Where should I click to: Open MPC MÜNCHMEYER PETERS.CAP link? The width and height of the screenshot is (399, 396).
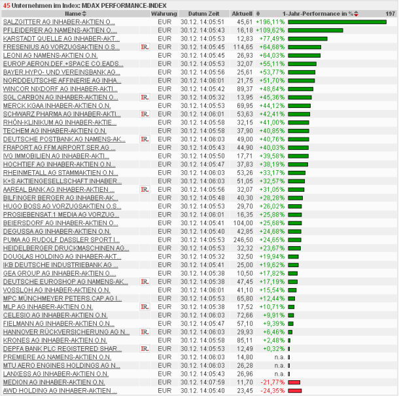[x=62, y=298]
